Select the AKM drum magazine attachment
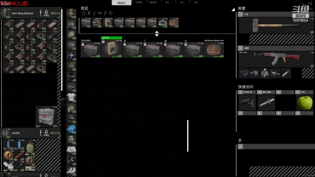 pos(265,73)
